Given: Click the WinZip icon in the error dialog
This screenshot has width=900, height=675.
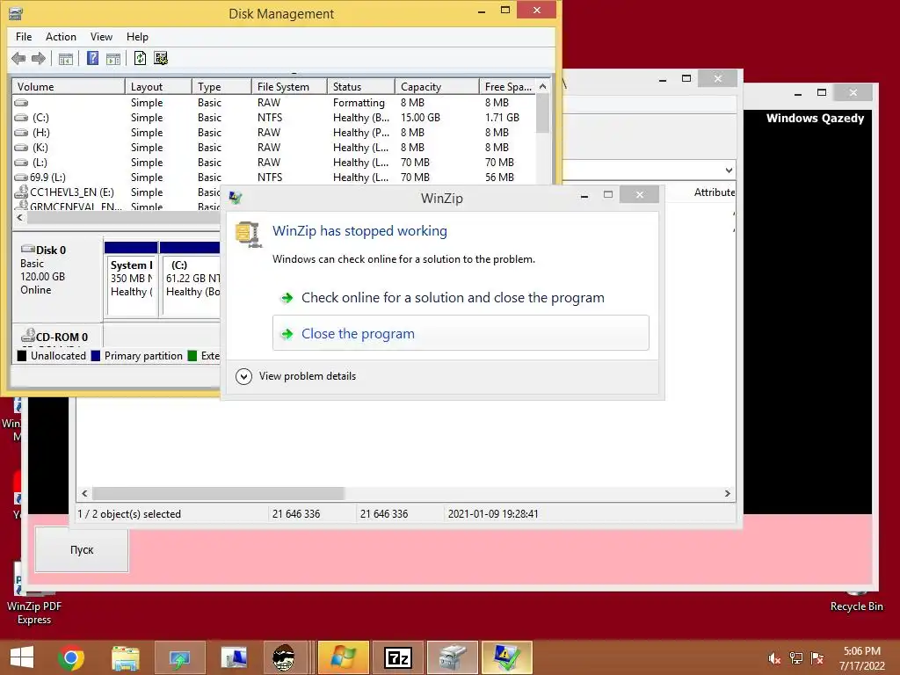Looking at the screenshot, I should [x=249, y=234].
